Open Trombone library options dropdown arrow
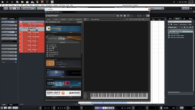 (80, 32)
